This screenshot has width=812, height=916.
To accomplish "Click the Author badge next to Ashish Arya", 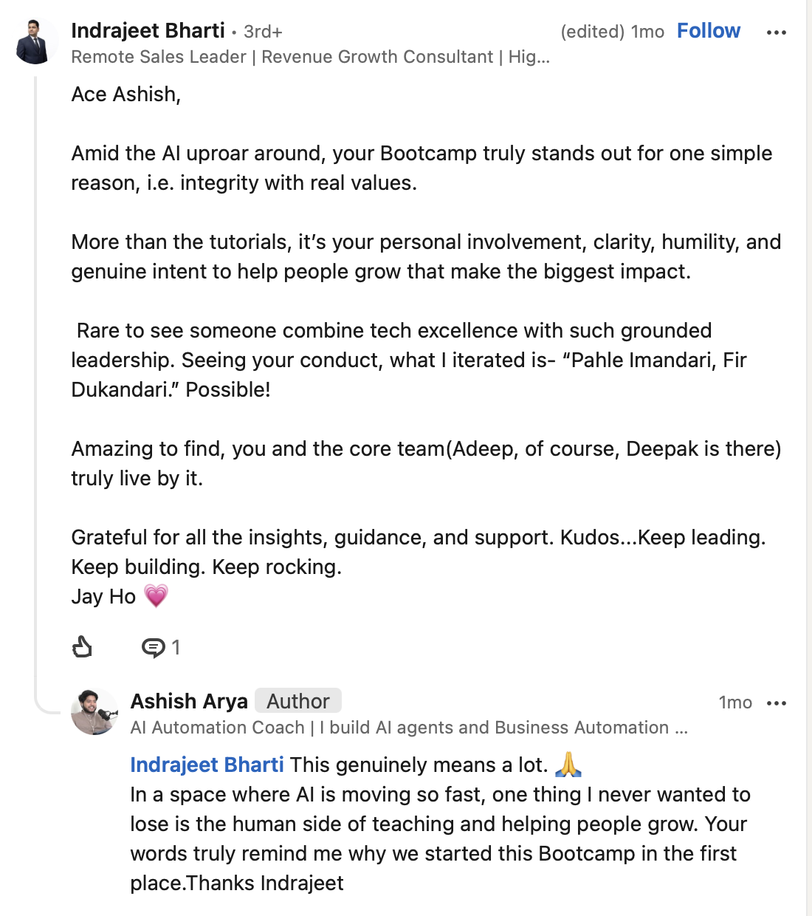I will pos(298,701).
